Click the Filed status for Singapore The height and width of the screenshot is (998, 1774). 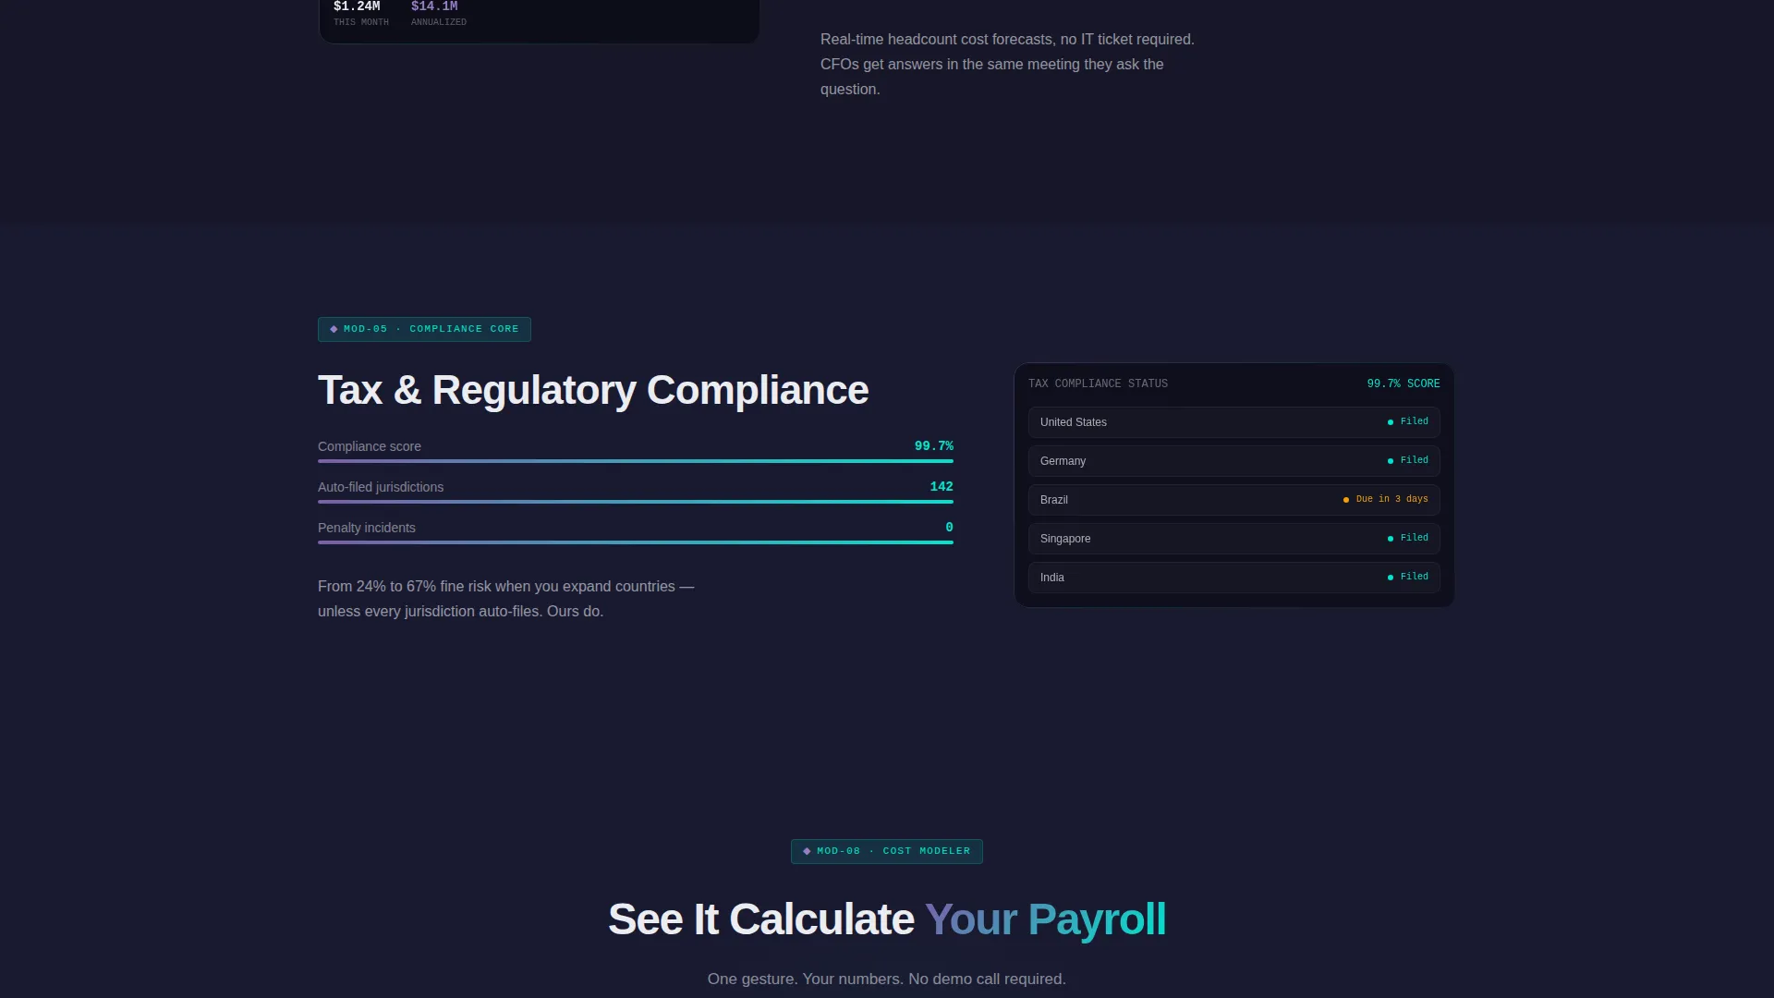(1414, 538)
